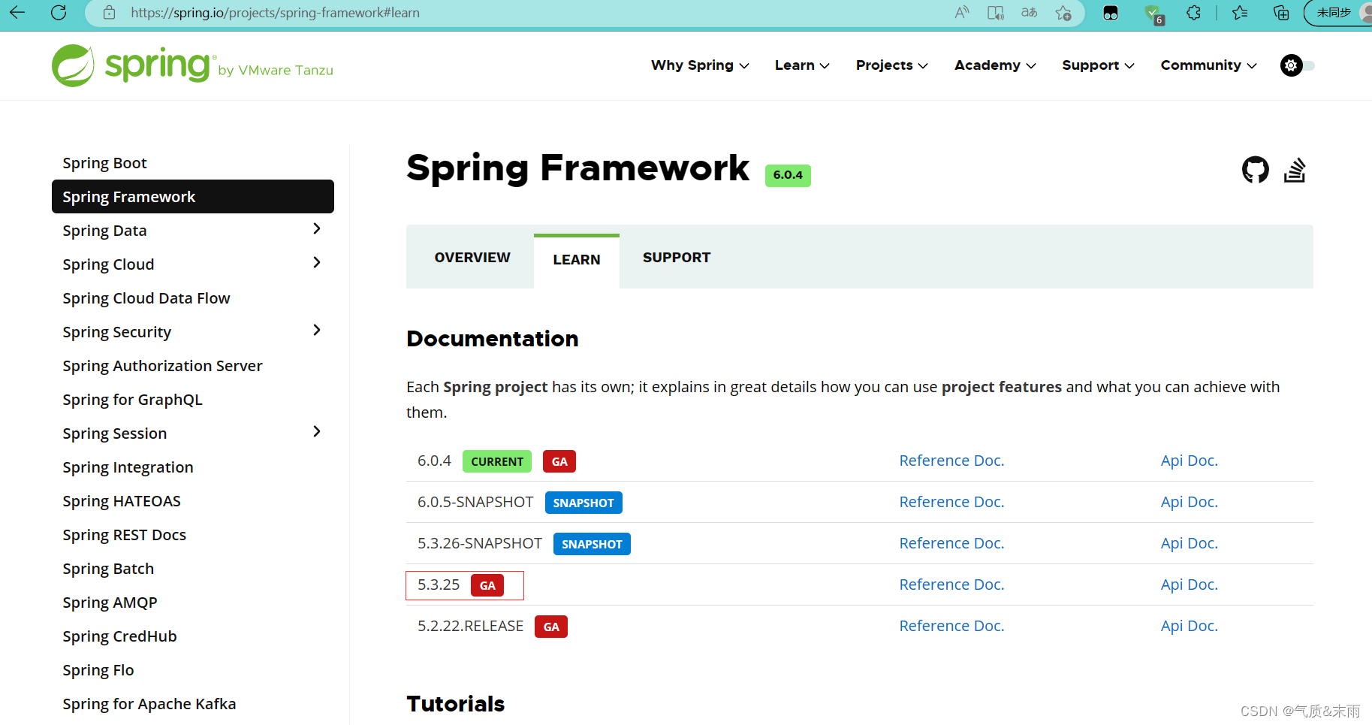The width and height of the screenshot is (1372, 725).
Task: Focus the browser address bar URL
Action: point(275,13)
